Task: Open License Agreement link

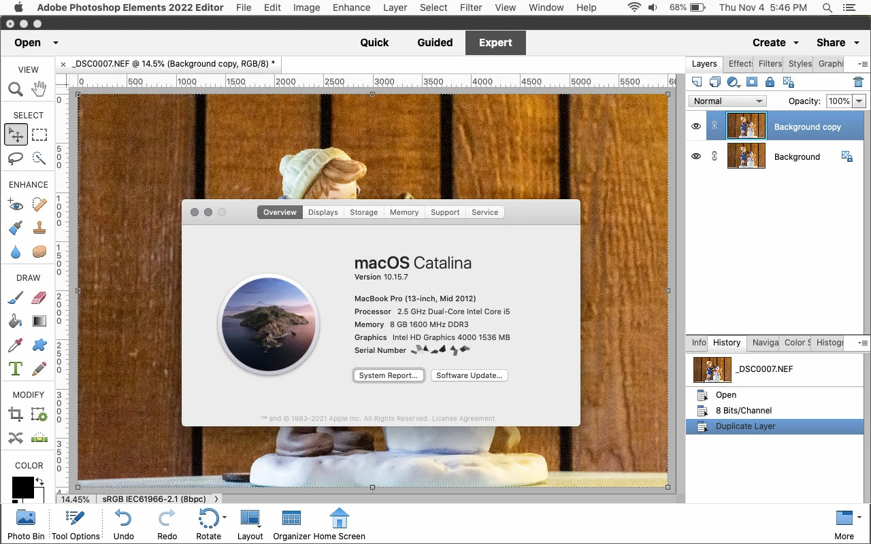Action: tap(463, 418)
